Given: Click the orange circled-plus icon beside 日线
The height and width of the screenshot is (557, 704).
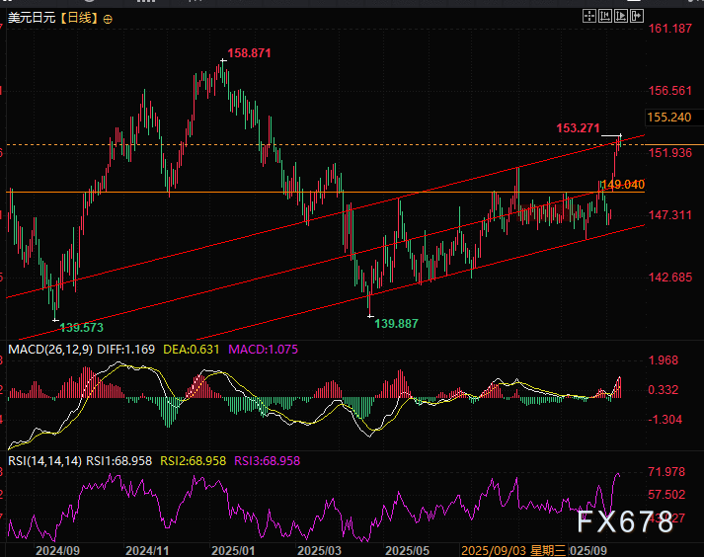Looking at the screenshot, I should click(108, 19).
